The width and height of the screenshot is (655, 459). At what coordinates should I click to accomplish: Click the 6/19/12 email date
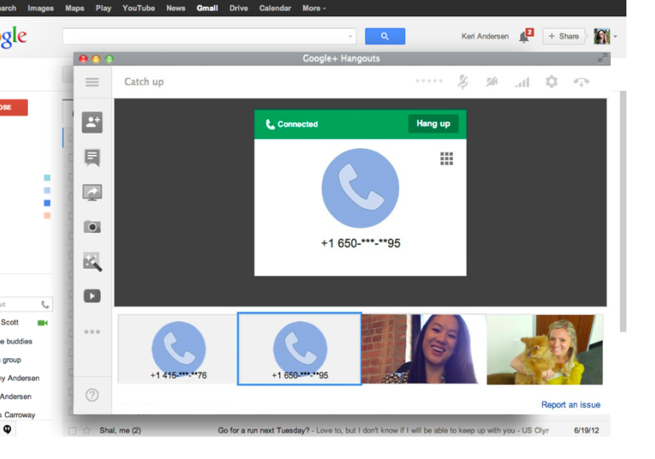[586, 430]
